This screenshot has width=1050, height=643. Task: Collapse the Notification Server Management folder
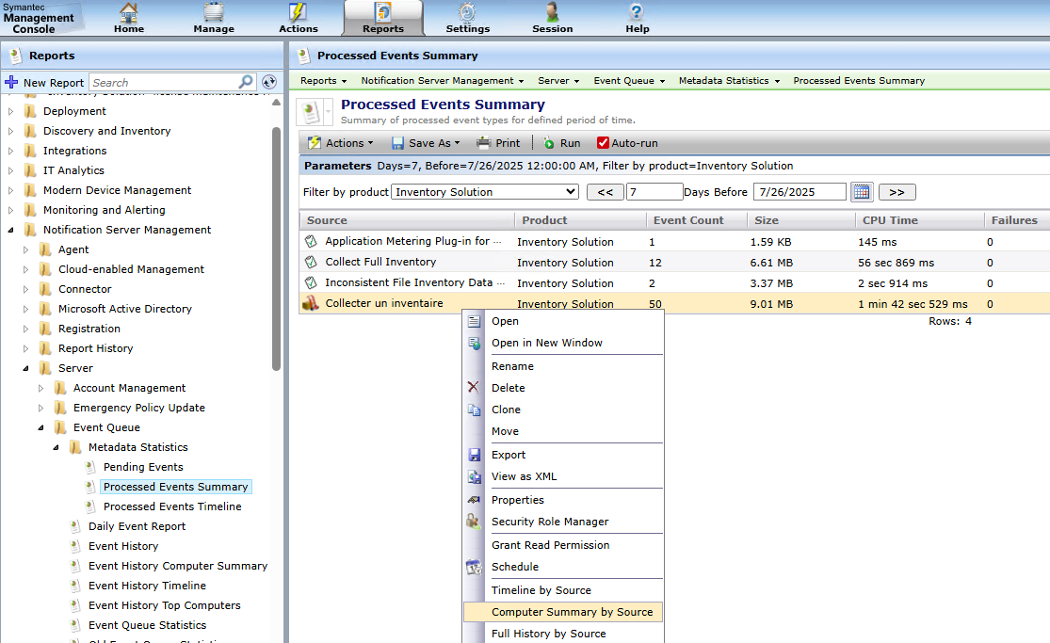[10, 230]
